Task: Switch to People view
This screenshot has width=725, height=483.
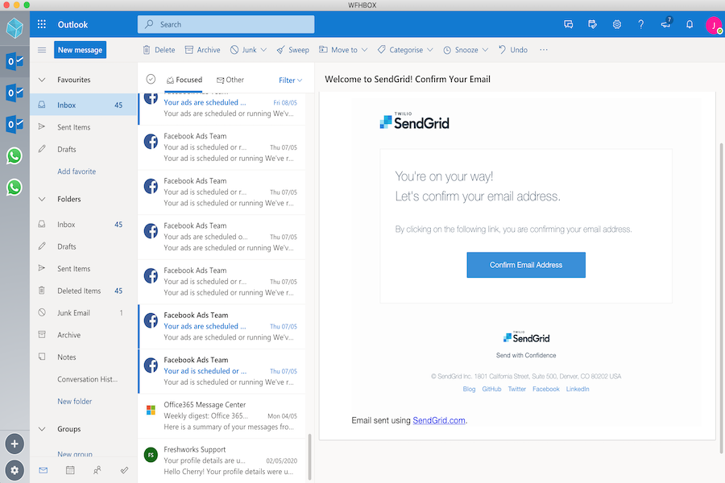Action: pos(97,470)
